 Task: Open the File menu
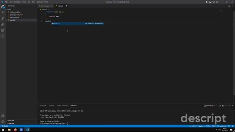click(6, 2)
